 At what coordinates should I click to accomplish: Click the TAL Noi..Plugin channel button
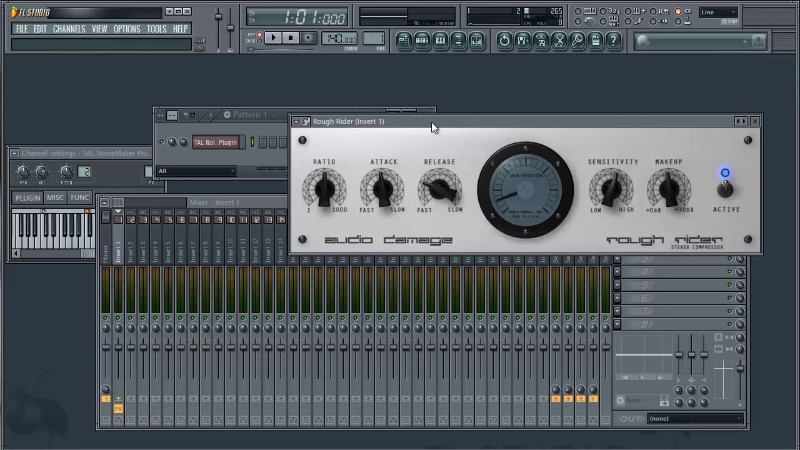(x=215, y=142)
